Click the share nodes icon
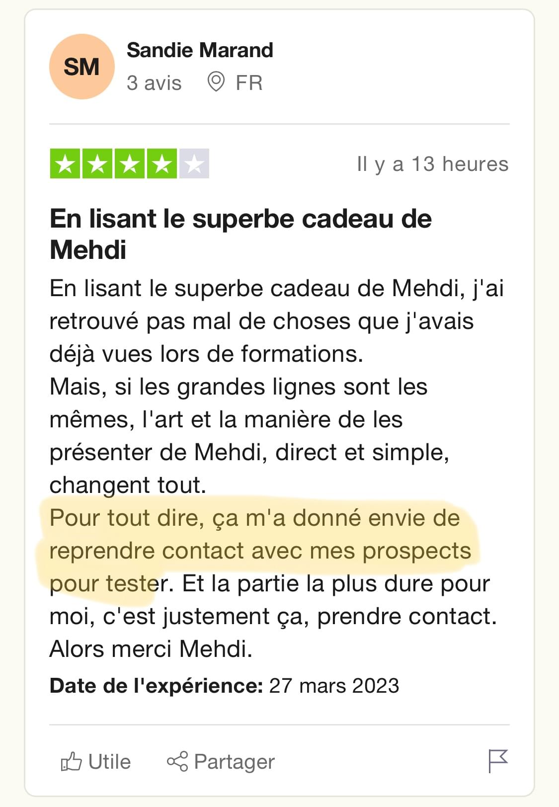 177,761
